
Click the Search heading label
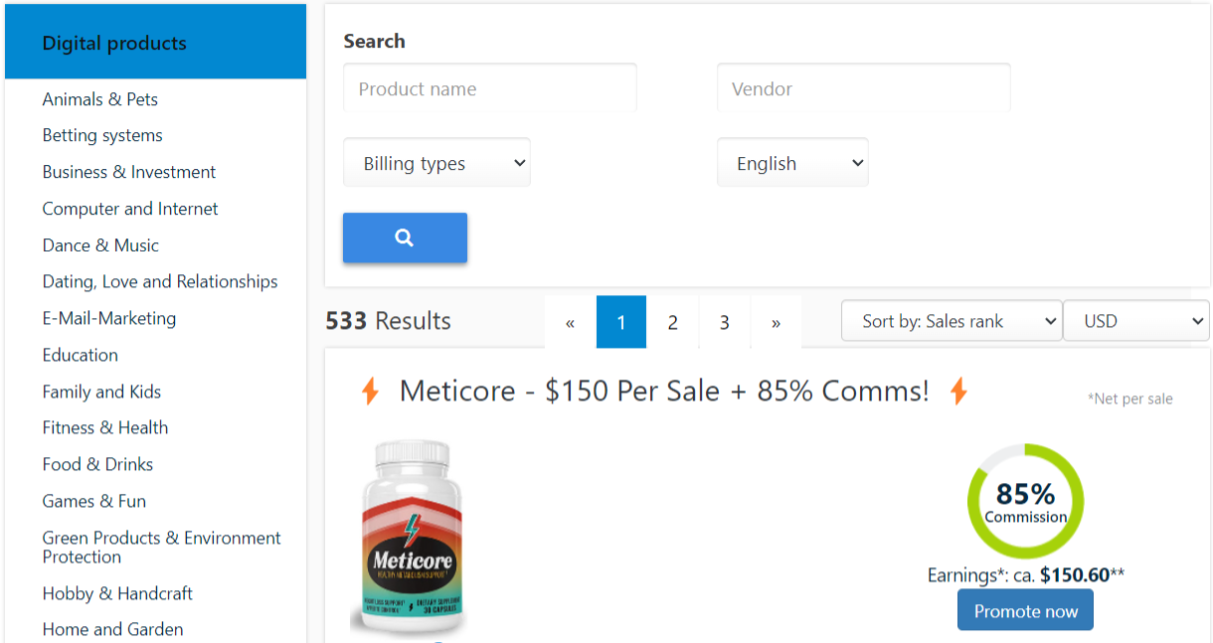[374, 41]
